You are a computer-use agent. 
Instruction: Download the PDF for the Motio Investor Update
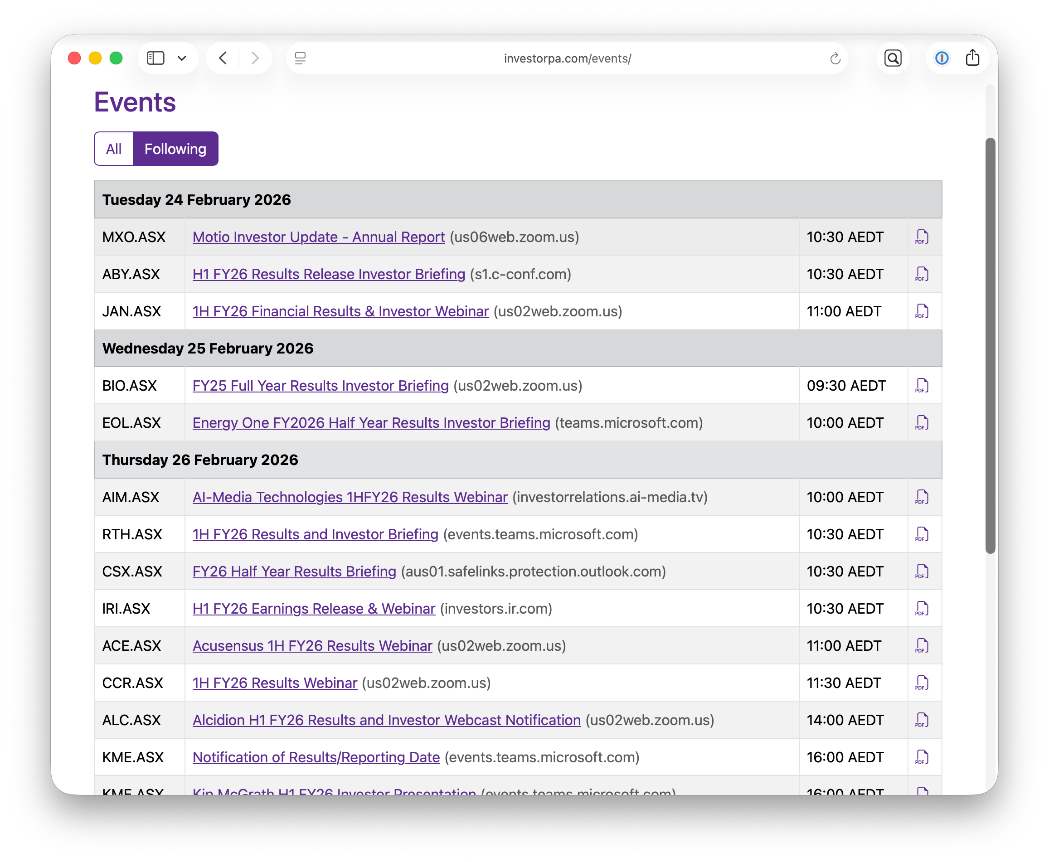point(921,237)
